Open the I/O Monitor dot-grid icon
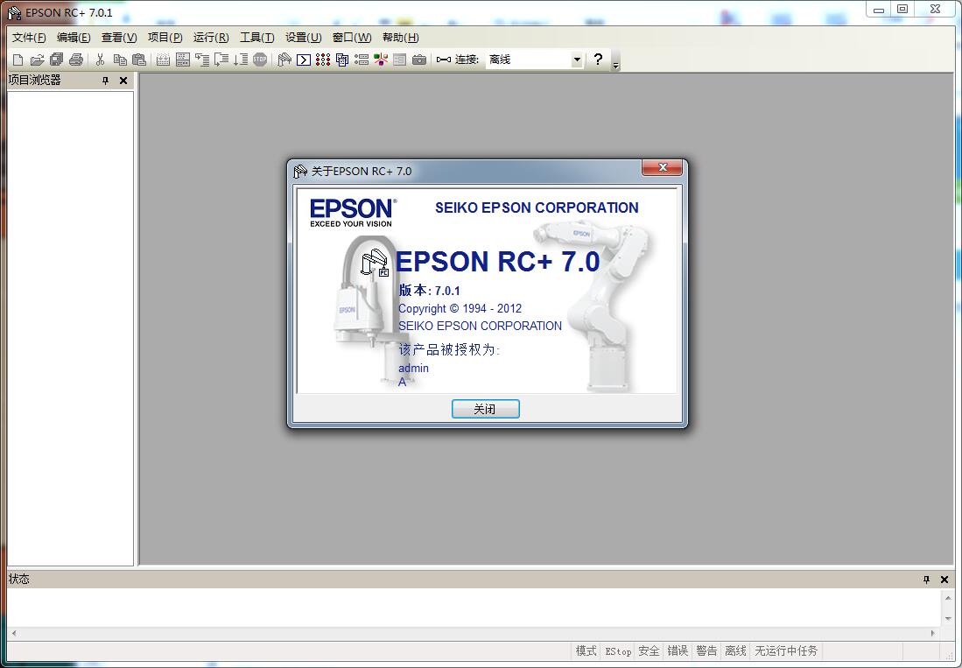962x668 pixels. pos(323,60)
